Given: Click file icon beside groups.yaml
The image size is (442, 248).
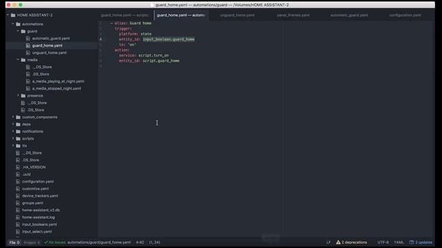Looking at the screenshot, I should click(x=18, y=203).
